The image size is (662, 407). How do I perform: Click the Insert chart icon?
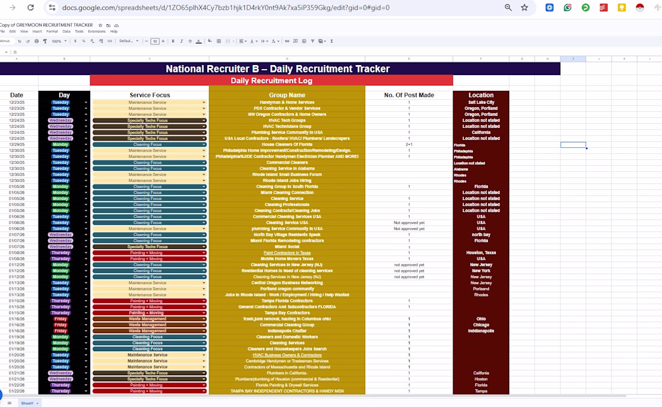(x=304, y=41)
